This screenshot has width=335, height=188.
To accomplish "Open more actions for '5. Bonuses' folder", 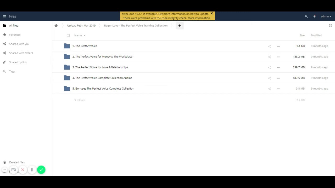I will 278,89.
